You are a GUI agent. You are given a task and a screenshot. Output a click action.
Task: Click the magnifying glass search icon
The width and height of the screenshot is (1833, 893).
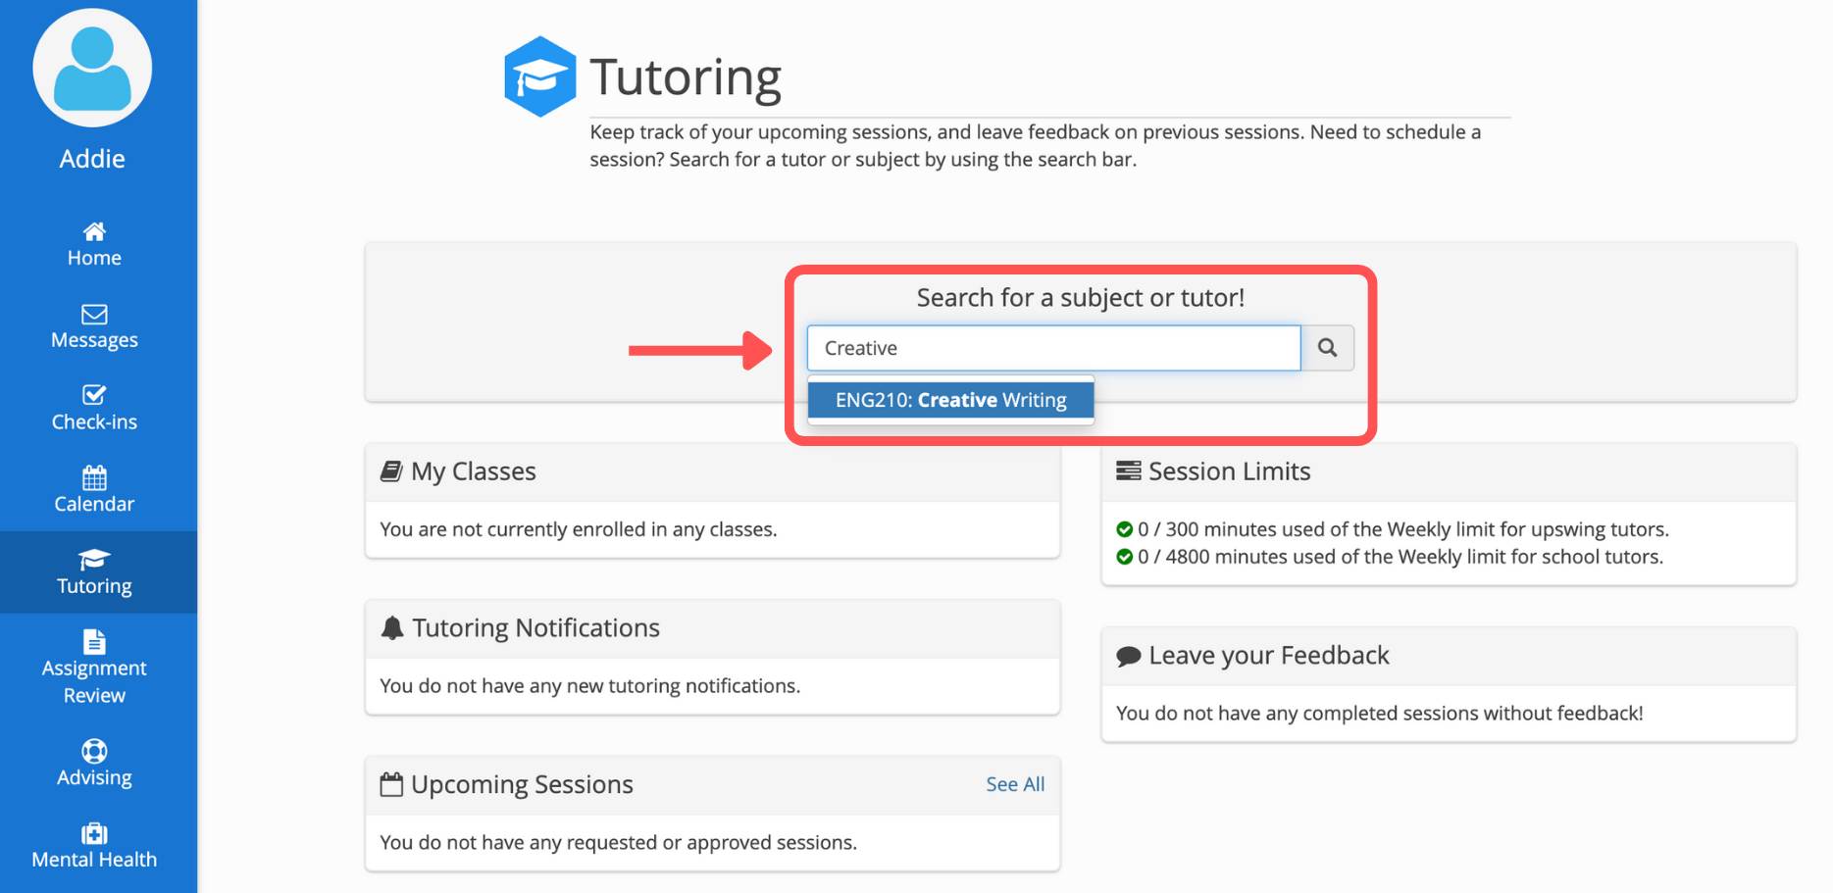(x=1327, y=348)
